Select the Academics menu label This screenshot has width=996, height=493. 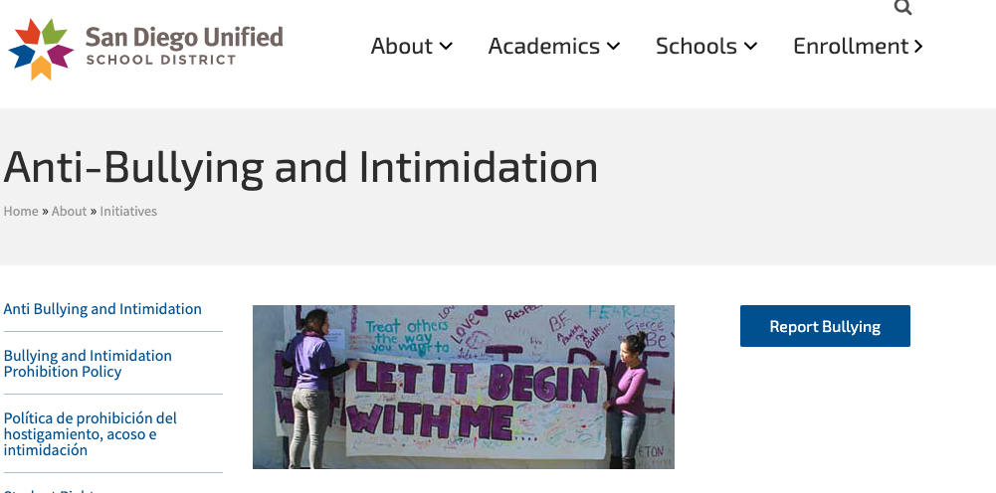point(543,46)
